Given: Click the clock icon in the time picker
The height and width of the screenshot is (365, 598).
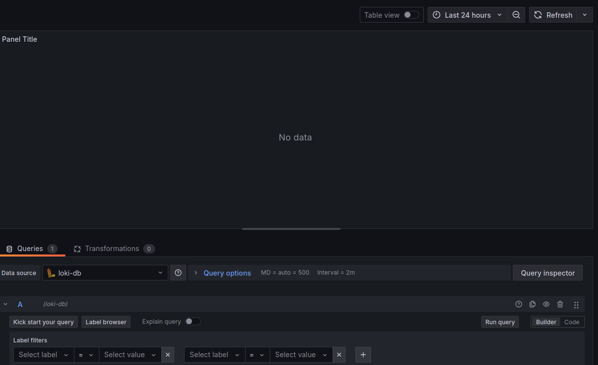Looking at the screenshot, I should tap(436, 15).
